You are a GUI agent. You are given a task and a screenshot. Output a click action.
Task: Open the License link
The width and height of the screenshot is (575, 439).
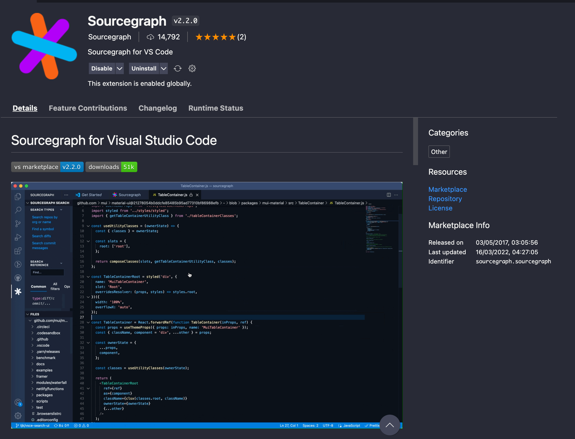coord(440,208)
